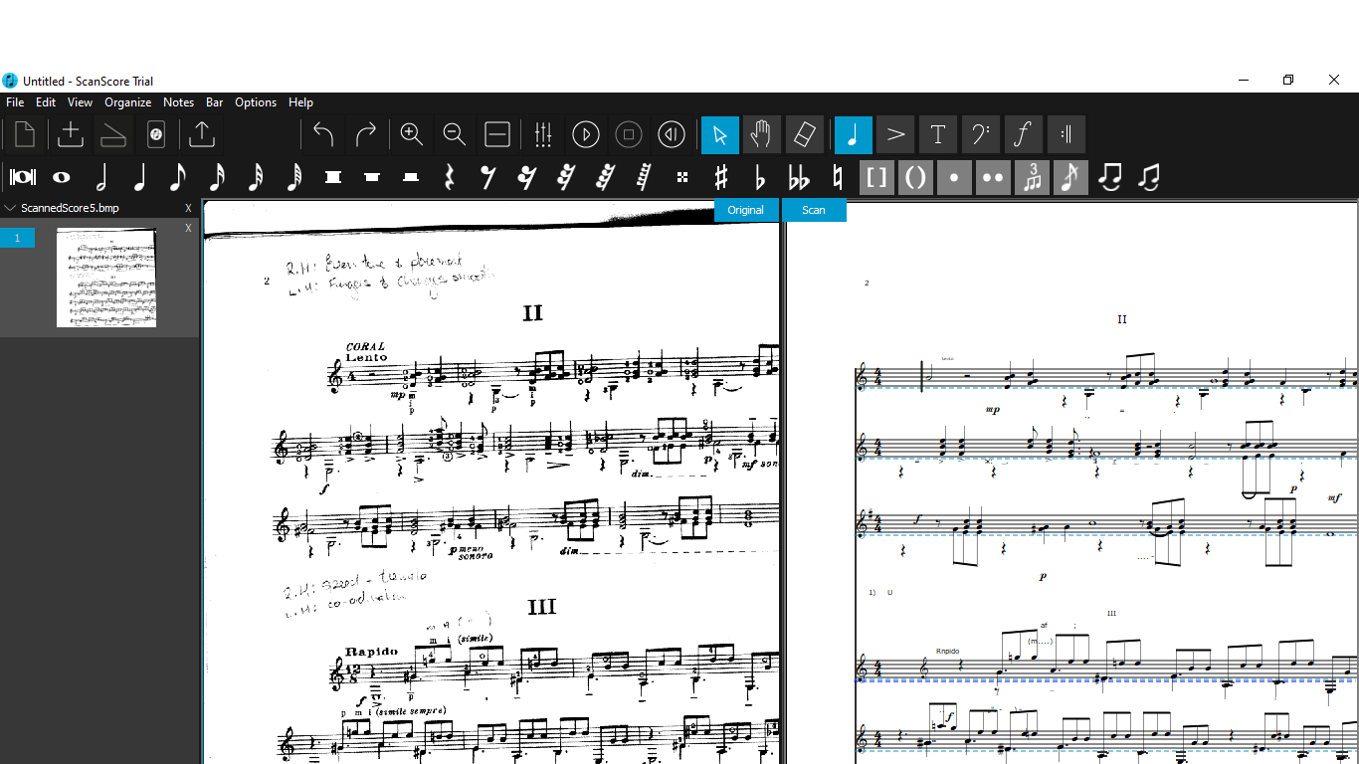Select the half note
The height and width of the screenshot is (764, 1359).
[x=100, y=177]
